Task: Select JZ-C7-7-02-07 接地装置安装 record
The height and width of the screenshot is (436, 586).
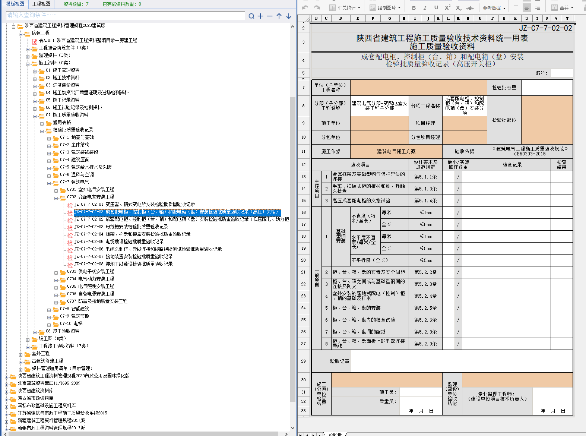Action: tap(123, 256)
